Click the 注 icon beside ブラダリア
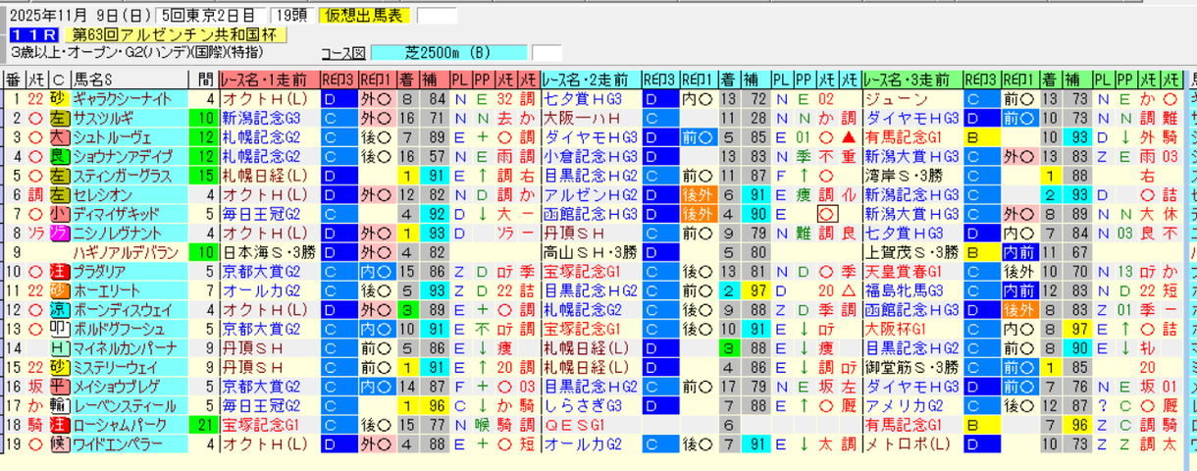 (59, 271)
